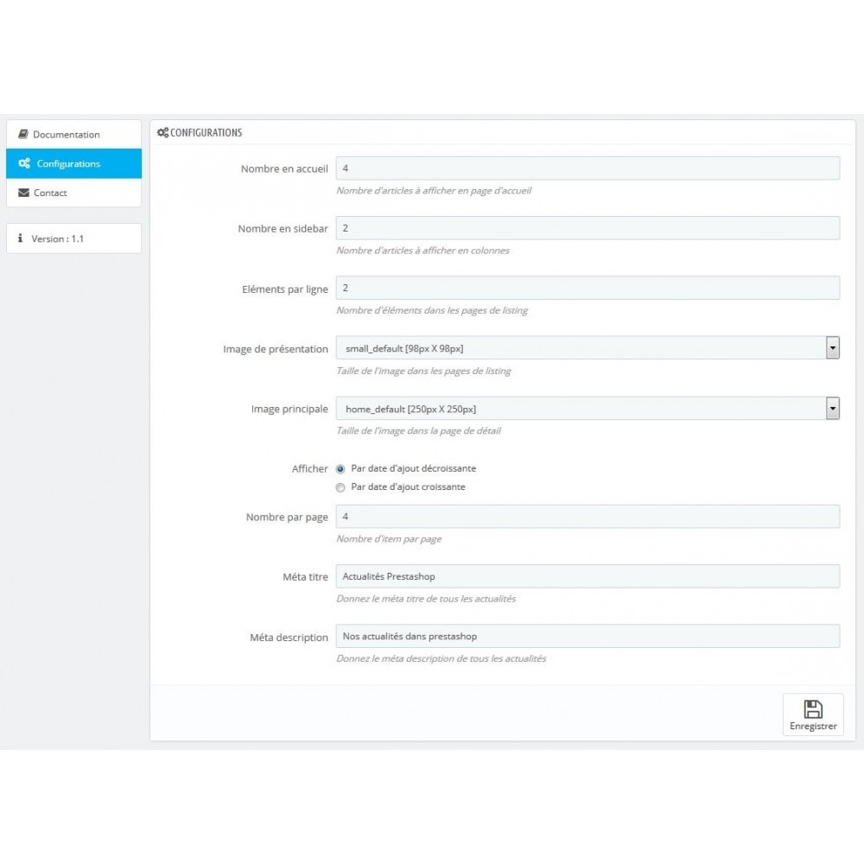The image size is (864, 864).
Task: Click dropdown arrow of home_default select
Action: (x=833, y=409)
